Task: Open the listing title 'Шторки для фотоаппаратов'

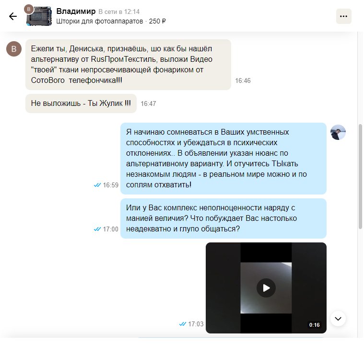Action: [x=100, y=22]
